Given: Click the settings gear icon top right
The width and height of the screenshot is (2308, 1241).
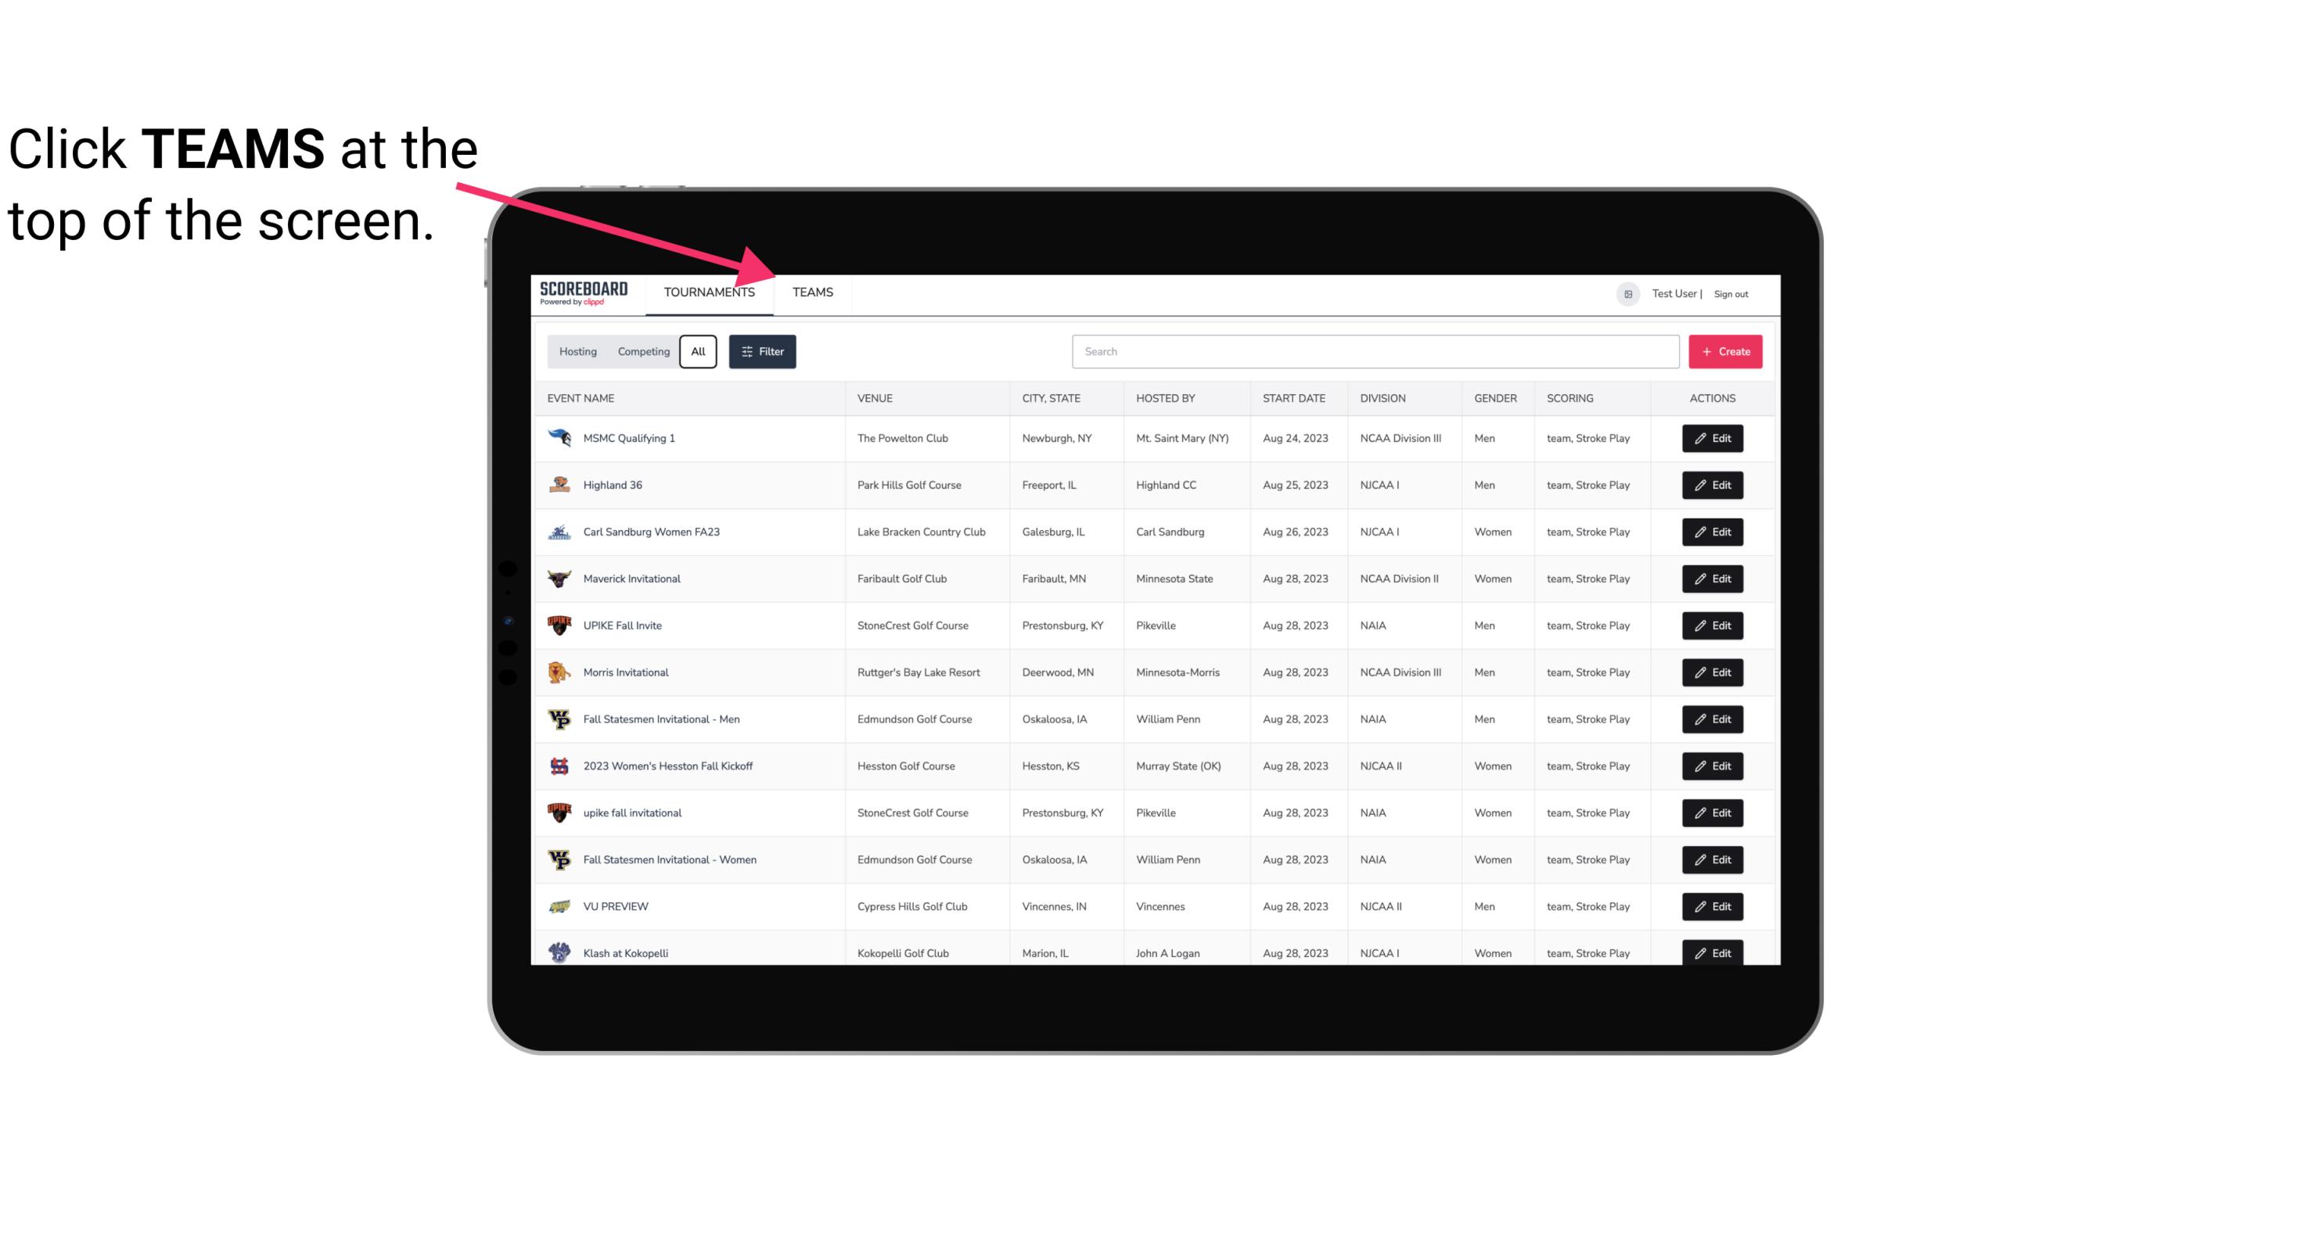Looking at the screenshot, I should click(1625, 293).
